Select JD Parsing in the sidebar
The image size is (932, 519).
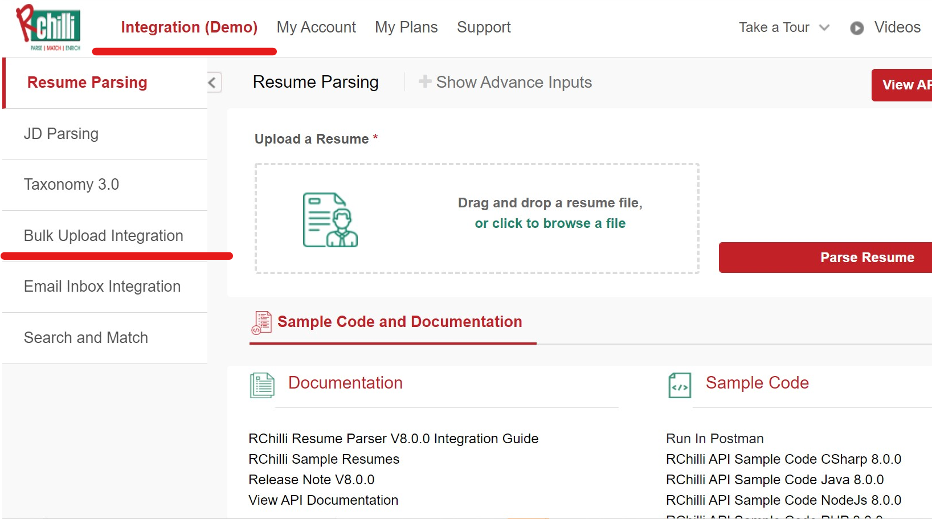tap(105, 134)
